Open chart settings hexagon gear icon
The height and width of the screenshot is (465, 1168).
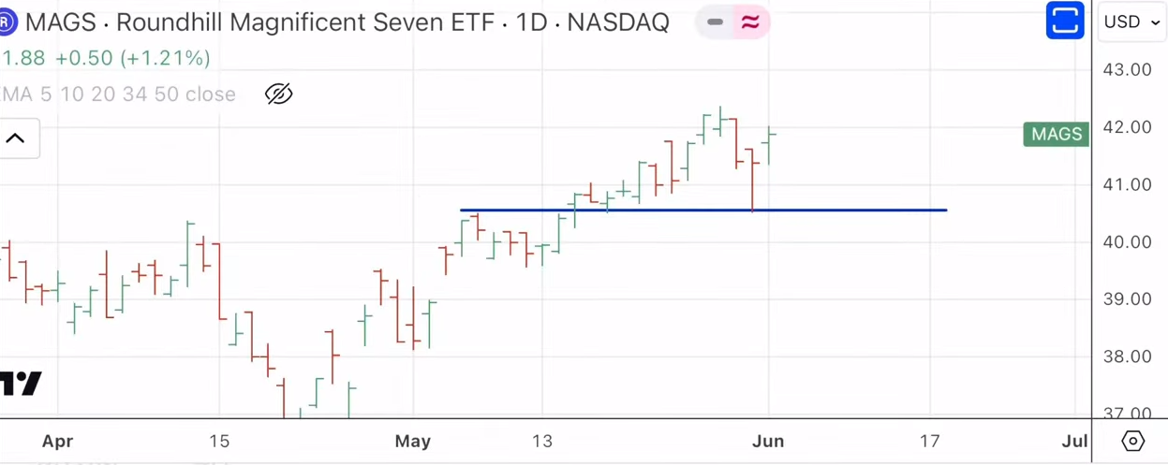[1131, 441]
